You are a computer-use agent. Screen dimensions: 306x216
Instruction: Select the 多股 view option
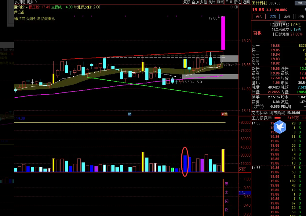(204, 2)
